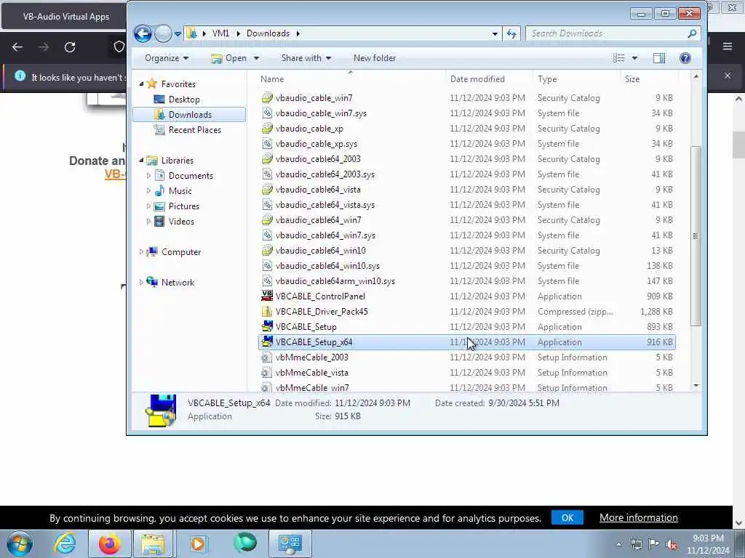Screen dimensions: 745x558
Task: Click the Downloads breadcrumb segment
Action: (268, 33)
